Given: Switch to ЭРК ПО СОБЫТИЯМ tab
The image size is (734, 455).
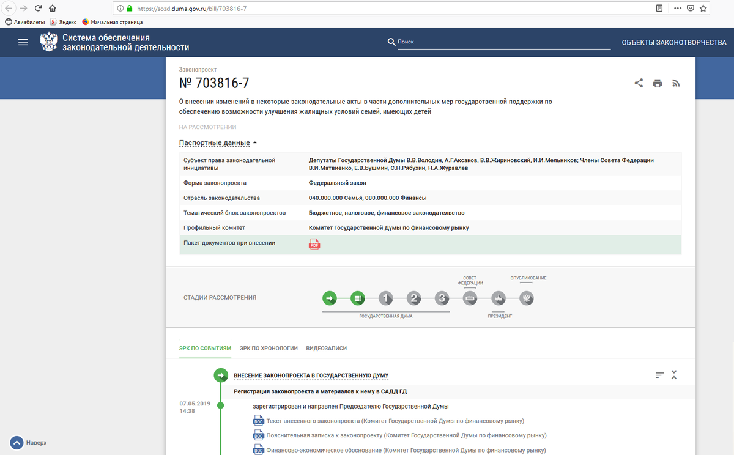Looking at the screenshot, I should point(205,349).
